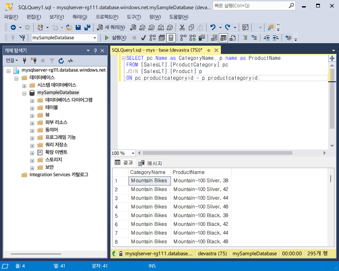Comment out the selected lines
This screenshot has height=271, width=339.
tap(245, 38)
